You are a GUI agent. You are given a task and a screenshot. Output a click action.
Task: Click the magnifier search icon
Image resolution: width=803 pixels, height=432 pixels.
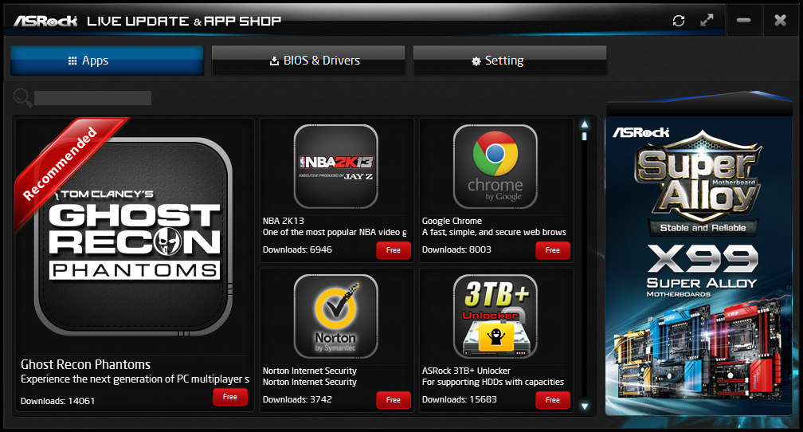point(22,97)
